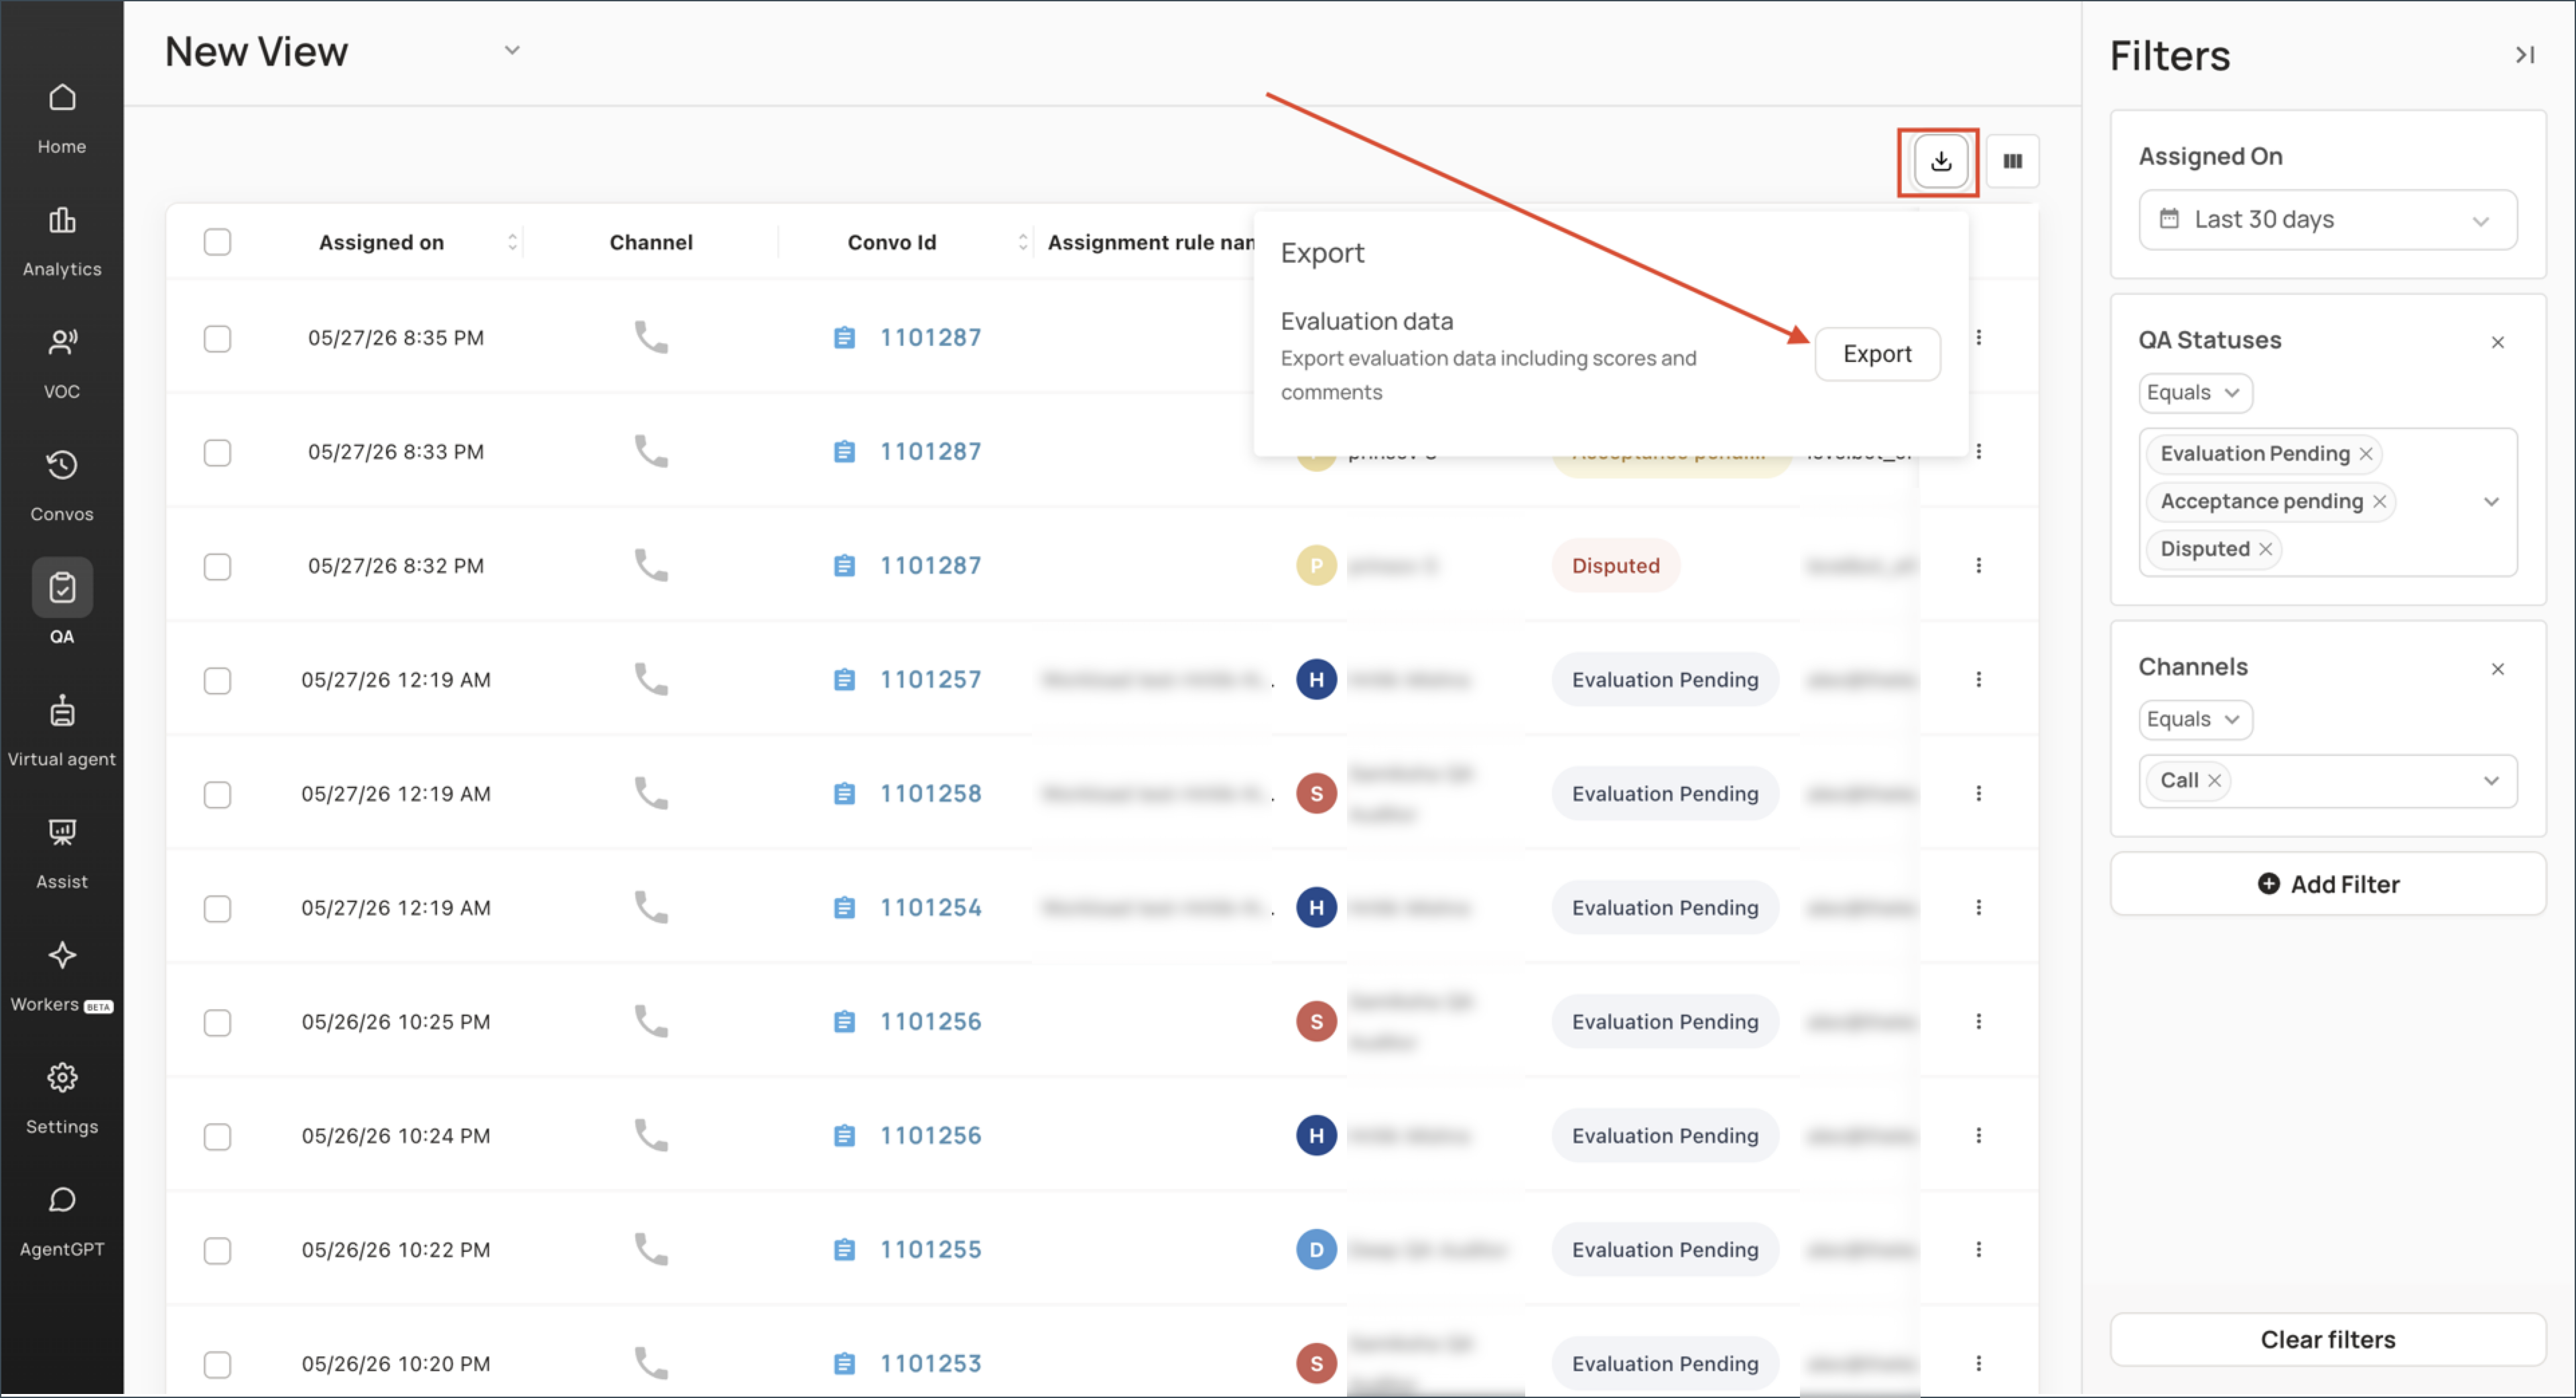2576x1398 pixels.
Task: Open the column layout icon button
Action: coord(2012,161)
